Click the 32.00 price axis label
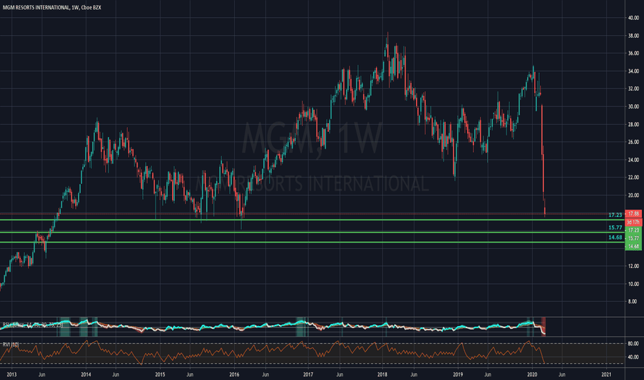Viewport: 644px width, 380px height. [x=633, y=88]
